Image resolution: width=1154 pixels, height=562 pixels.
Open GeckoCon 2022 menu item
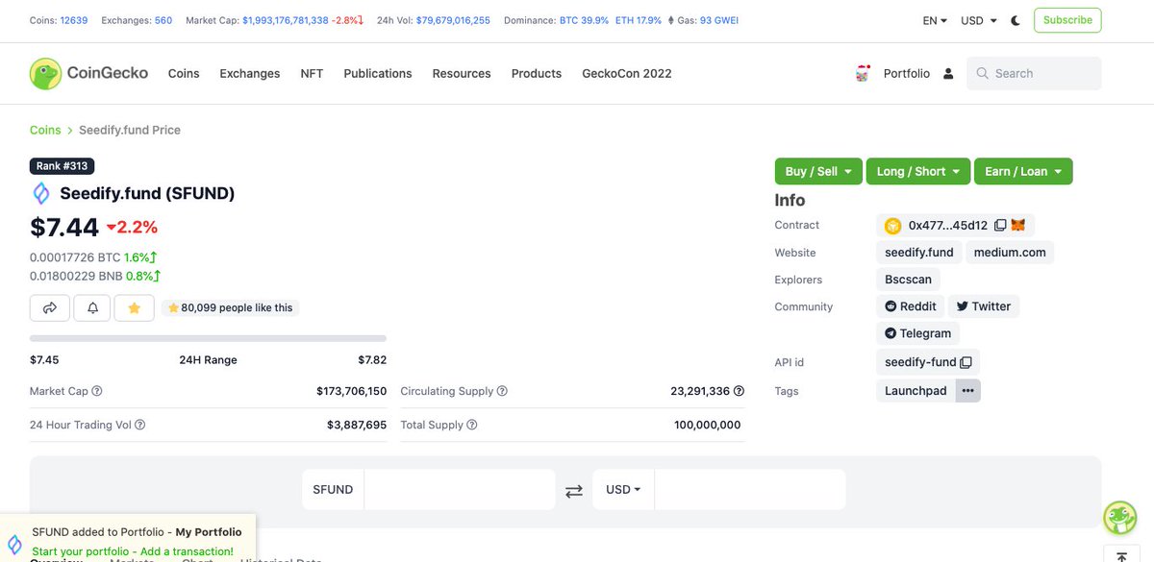627,74
